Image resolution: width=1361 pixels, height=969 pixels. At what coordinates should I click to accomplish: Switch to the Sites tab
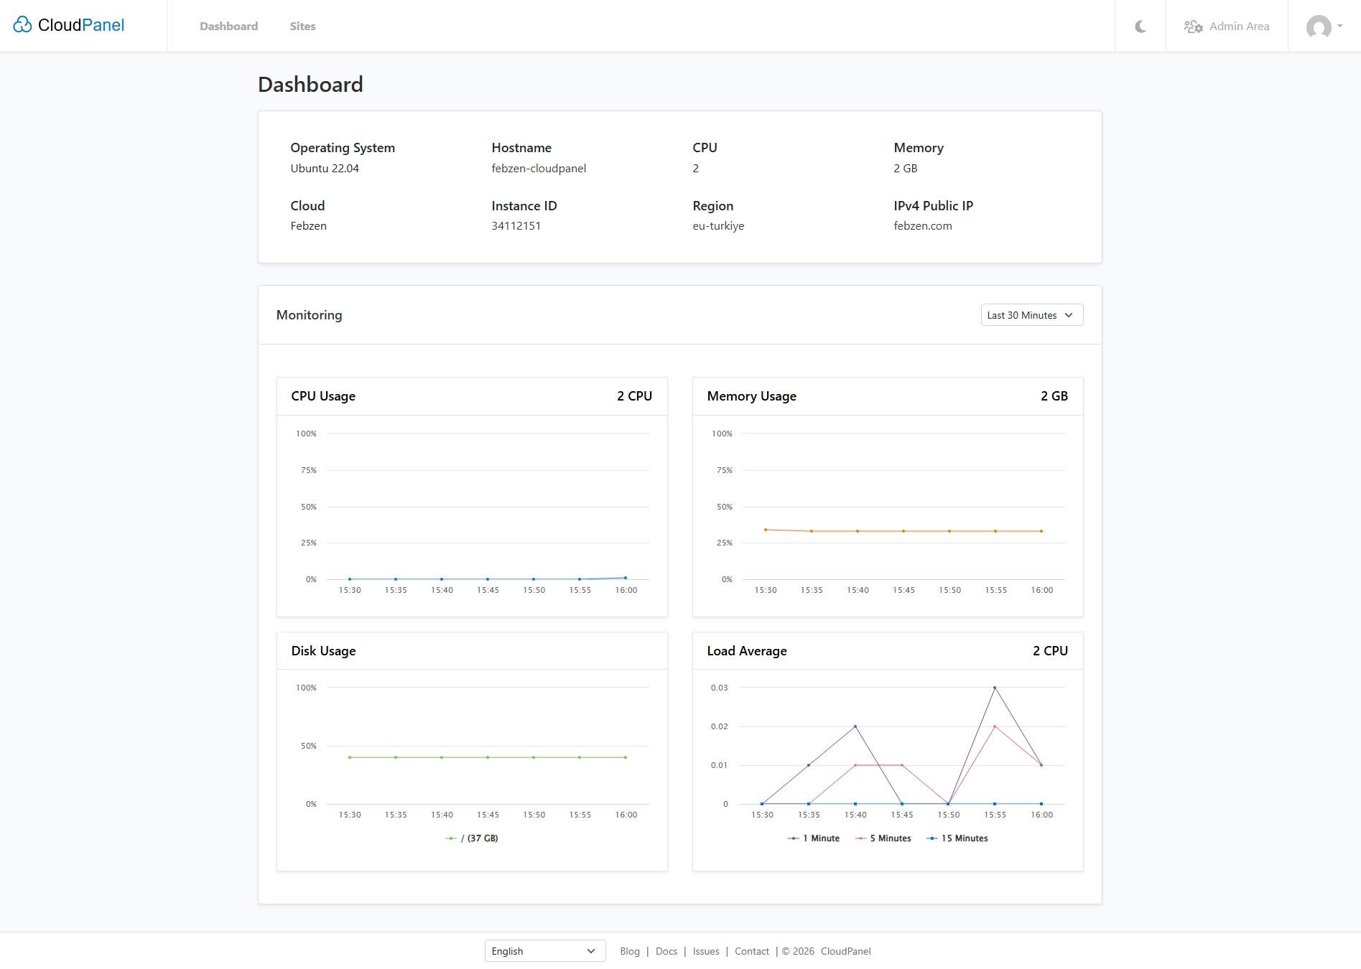302,26
